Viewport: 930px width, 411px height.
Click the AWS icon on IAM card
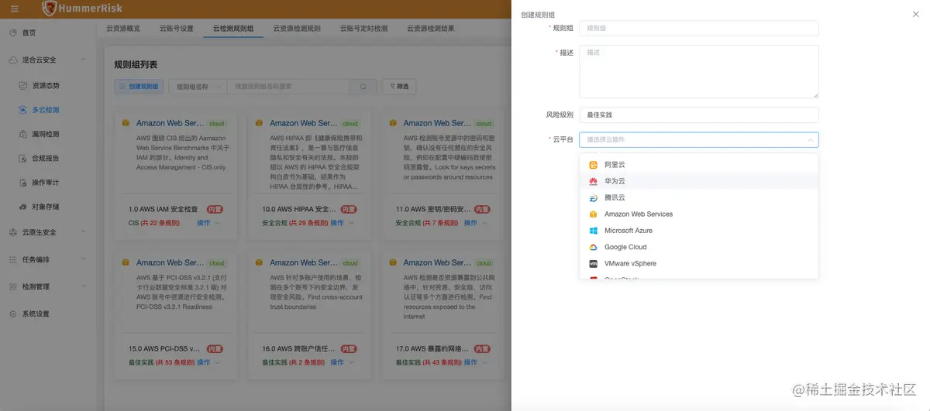point(126,123)
